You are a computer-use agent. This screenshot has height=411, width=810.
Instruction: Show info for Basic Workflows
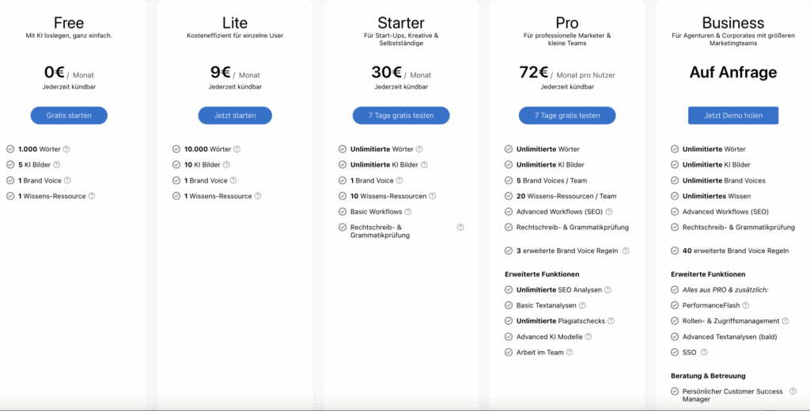407,212
